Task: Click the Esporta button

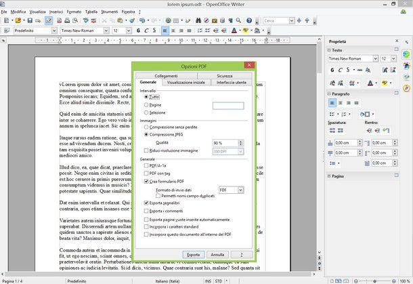Action: [194, 255]
